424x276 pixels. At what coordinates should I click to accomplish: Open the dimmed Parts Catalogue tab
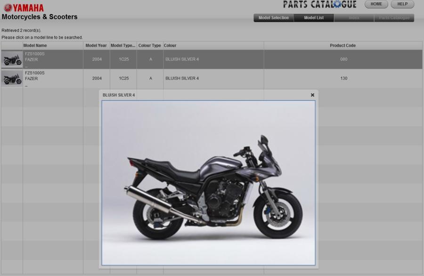point(394,18)
